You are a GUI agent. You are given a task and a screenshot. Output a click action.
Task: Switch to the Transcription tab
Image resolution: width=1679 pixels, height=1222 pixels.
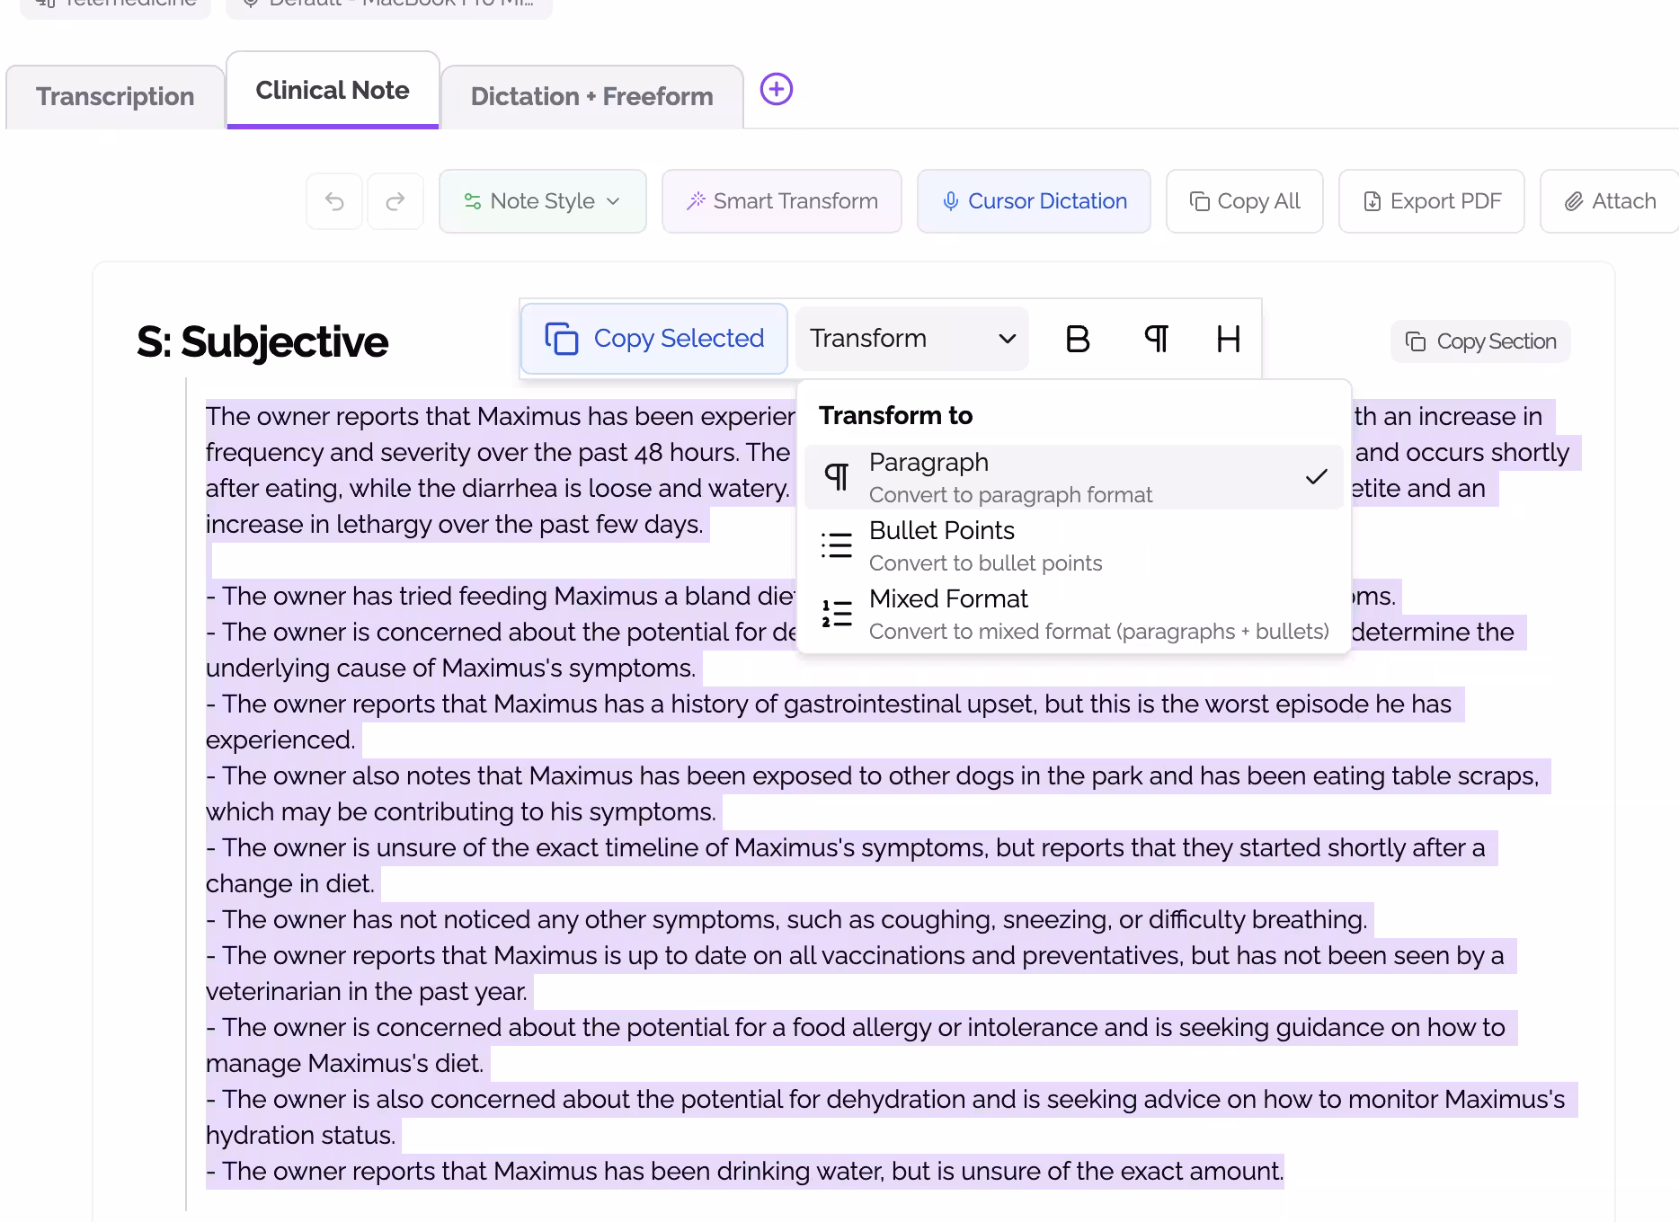coord(115,97)
